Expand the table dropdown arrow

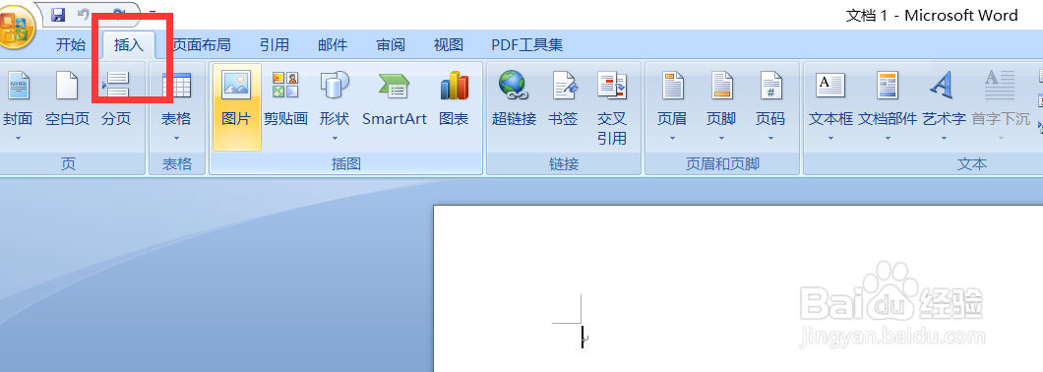coord(176,139)
